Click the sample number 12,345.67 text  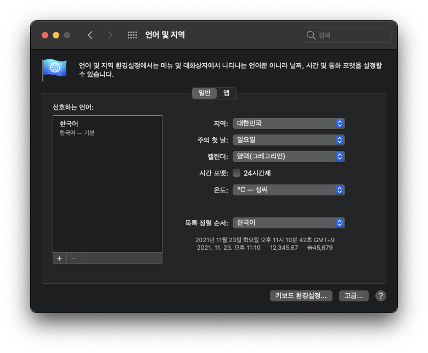point(284,248)
